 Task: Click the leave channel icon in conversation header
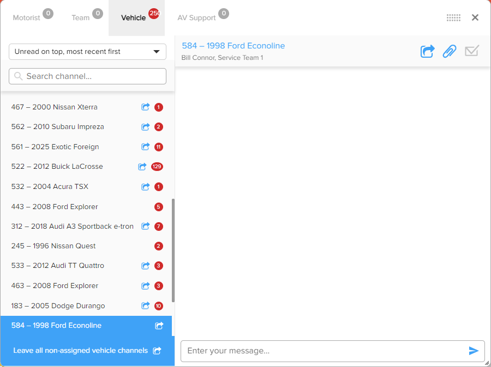(x=427, y=51)
